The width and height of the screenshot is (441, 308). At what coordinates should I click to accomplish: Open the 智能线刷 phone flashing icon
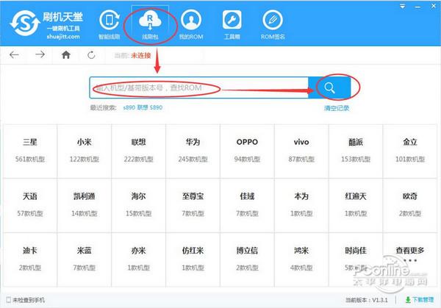click(x=109, y=25)
